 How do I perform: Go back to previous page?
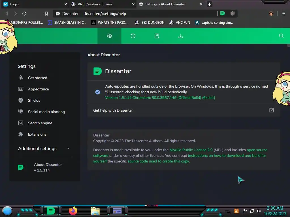6,14
